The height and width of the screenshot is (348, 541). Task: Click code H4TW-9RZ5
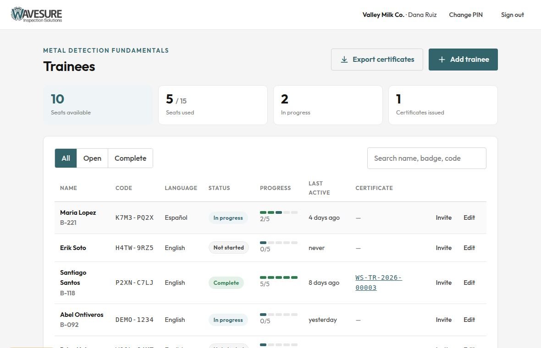(134, 248)
